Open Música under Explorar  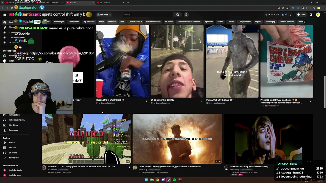click(12, 143)
